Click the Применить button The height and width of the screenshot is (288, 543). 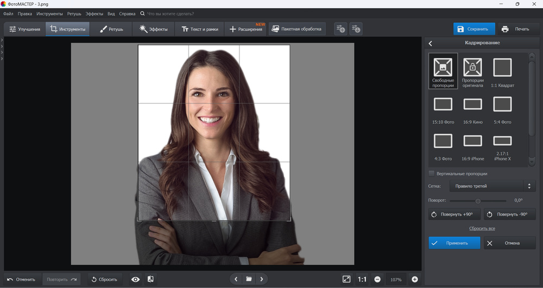point(454,243)
